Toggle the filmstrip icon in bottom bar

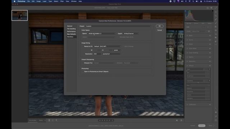(x=49, y=120)
